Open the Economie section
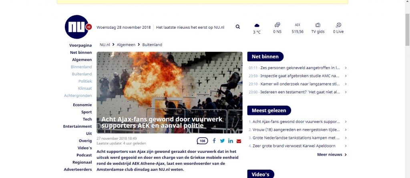This screenshot has width=410, height=178. [x=82, y=105]
